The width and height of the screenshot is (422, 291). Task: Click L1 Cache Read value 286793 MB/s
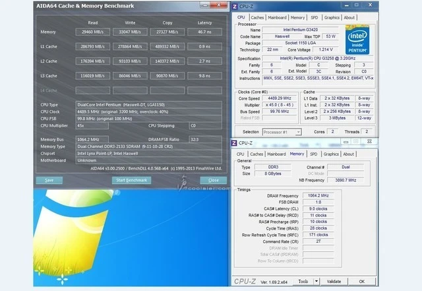92,46
